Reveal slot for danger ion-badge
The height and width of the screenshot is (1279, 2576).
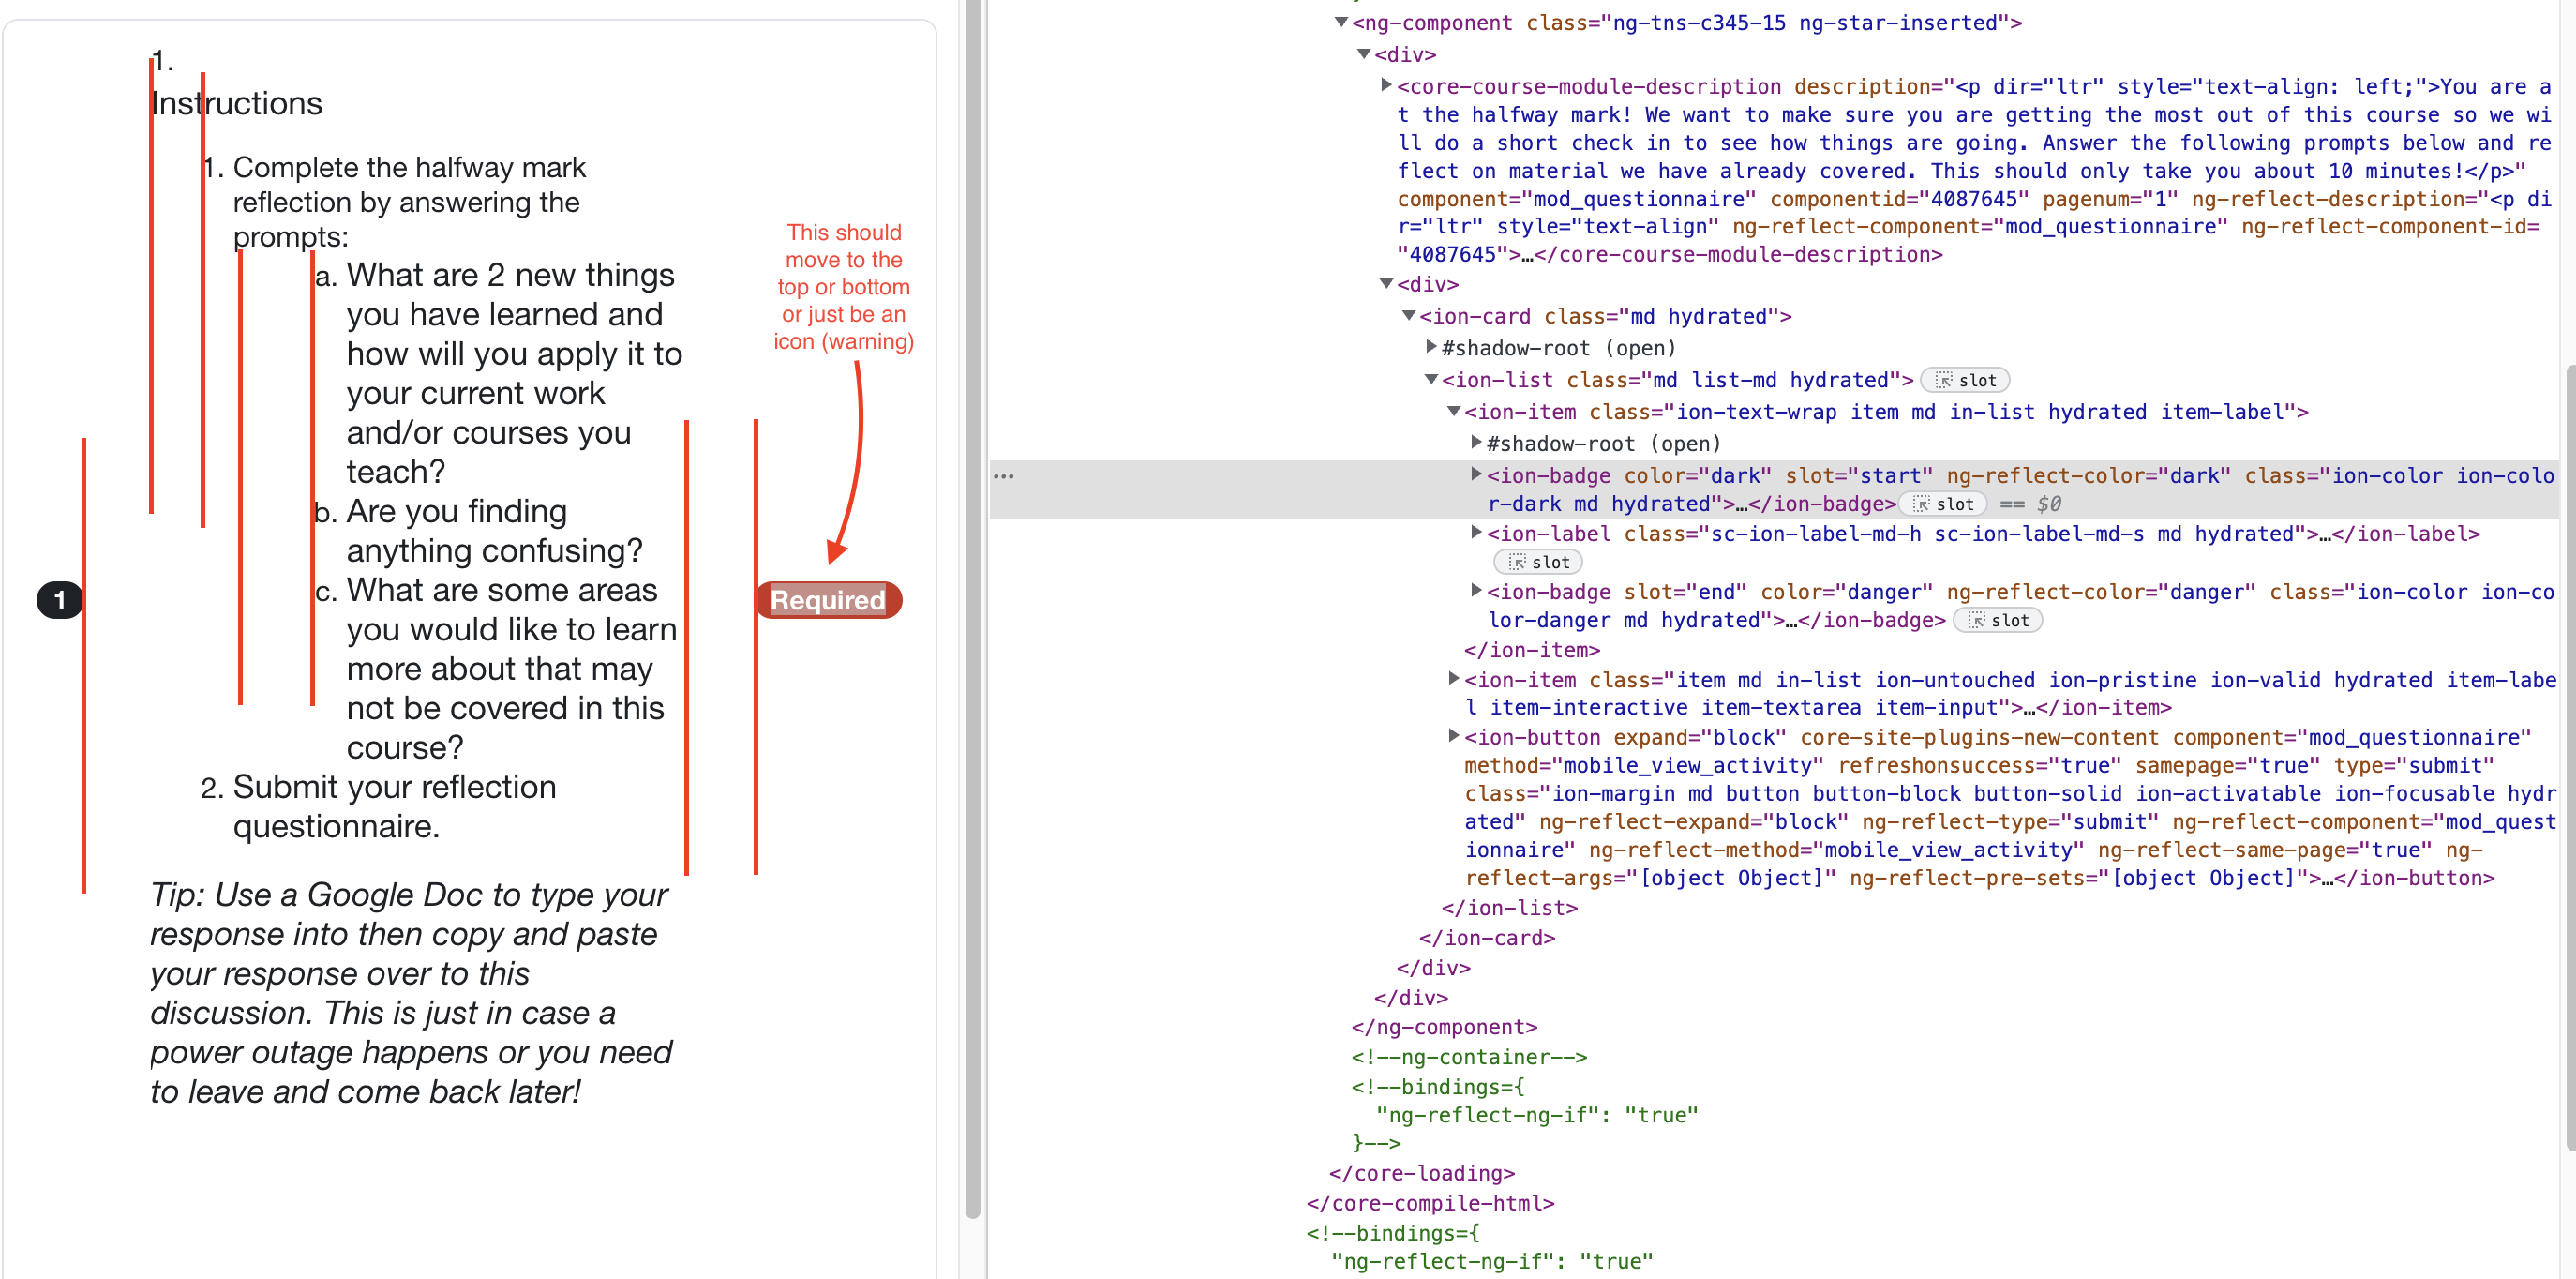[1997, 620]
